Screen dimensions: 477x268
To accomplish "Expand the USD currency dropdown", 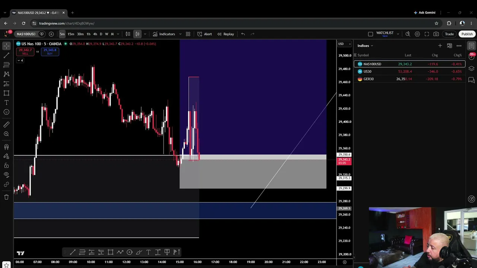I will 344,44.
